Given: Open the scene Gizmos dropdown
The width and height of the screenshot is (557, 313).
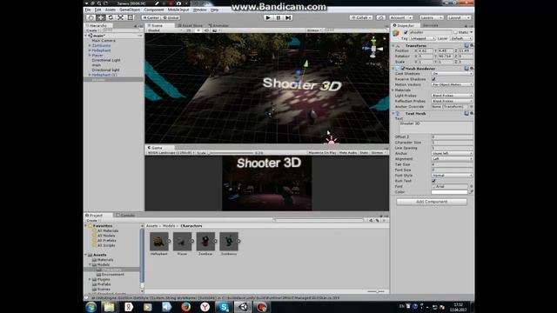Looking at the screenshot, I should pyautogui.click(x=314, y=30).
